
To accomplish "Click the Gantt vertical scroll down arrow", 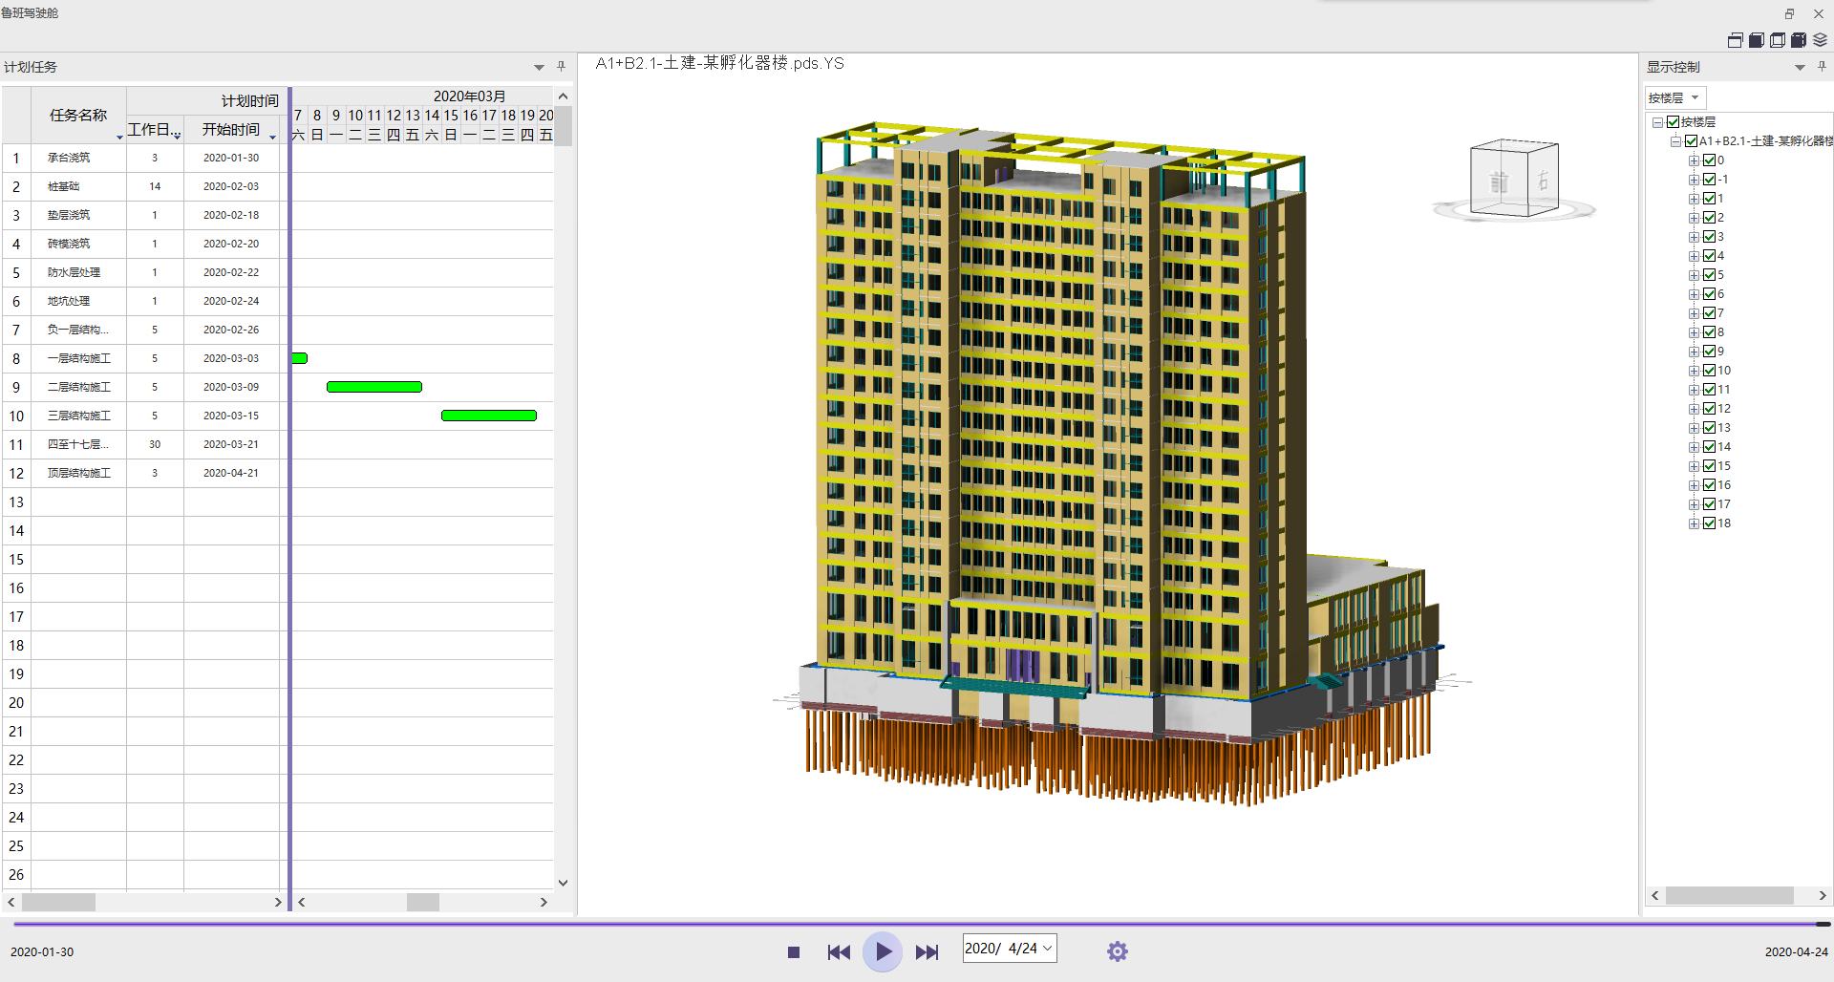I will pos(563,883).
